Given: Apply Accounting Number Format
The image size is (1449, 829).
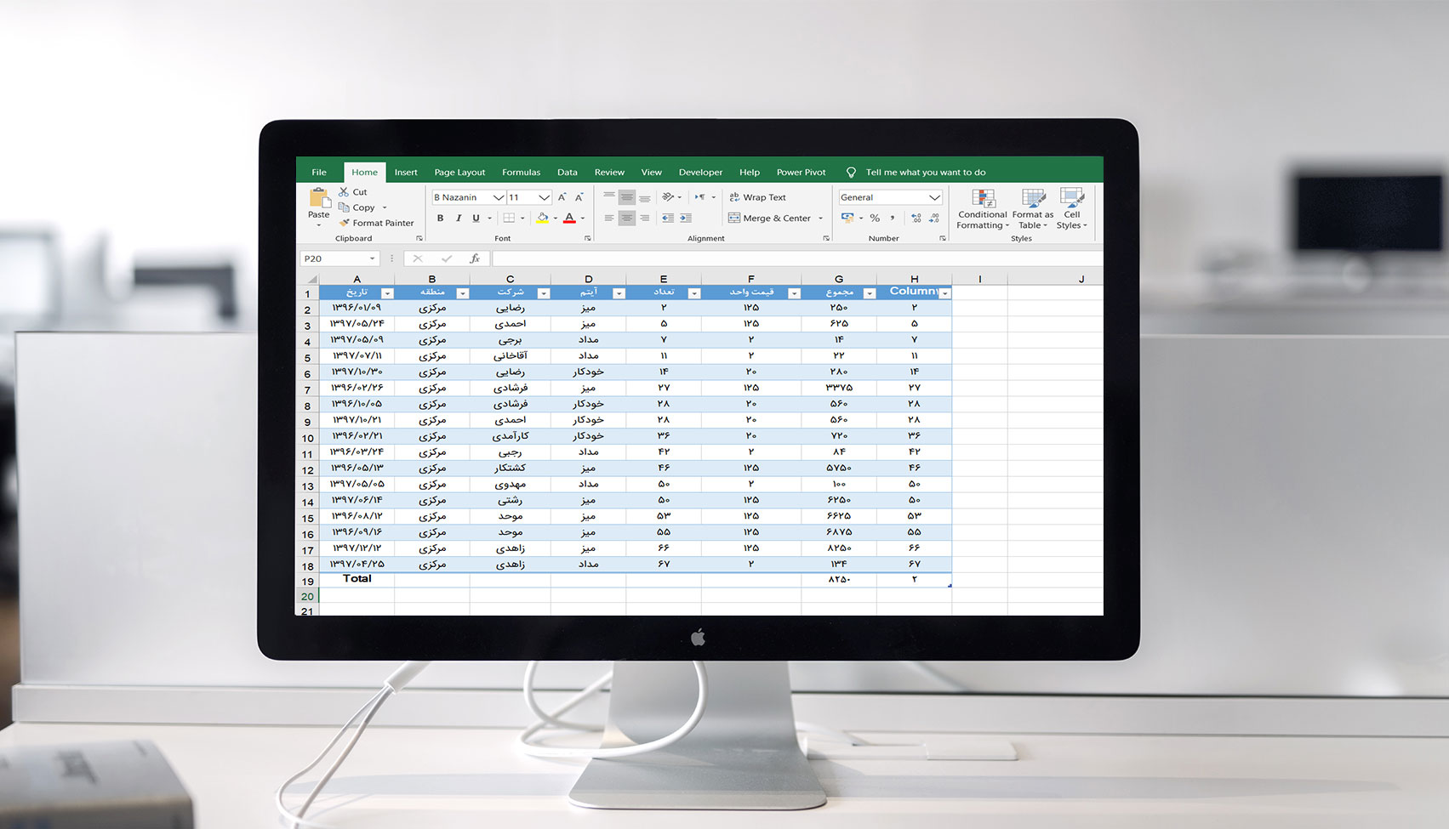Looking at the screenshot, I should point(847,218).
